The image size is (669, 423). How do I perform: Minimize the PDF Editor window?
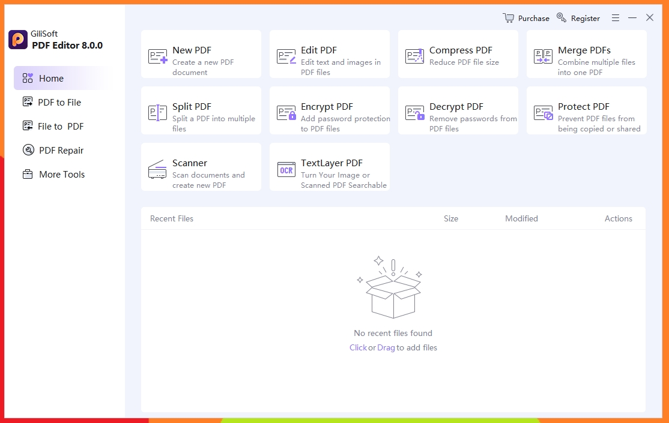click(632, 18)
